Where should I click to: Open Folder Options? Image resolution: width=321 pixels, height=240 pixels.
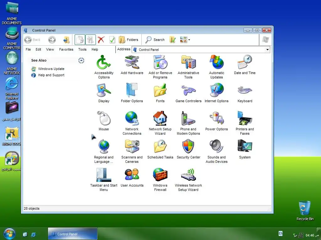(132, 93)
